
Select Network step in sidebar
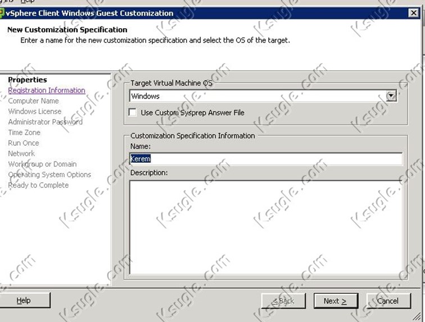(21, 154)
